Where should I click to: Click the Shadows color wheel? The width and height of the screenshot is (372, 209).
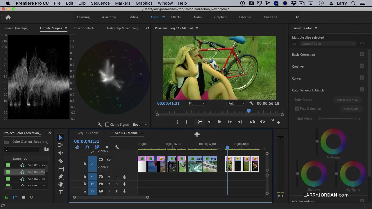[x=314, y=174]
